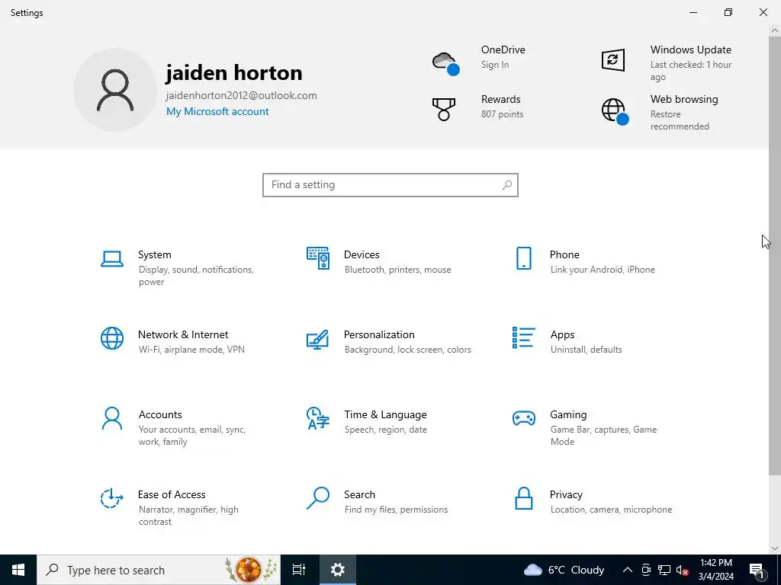781x585 pixels.
Task: Open the Search category title
Action: (360, 494)
